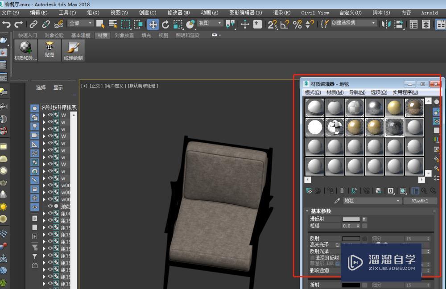Hide the 地毯 object via eye toggle
The height and width of the screenshot is (289, 446).
pos(50,206)
